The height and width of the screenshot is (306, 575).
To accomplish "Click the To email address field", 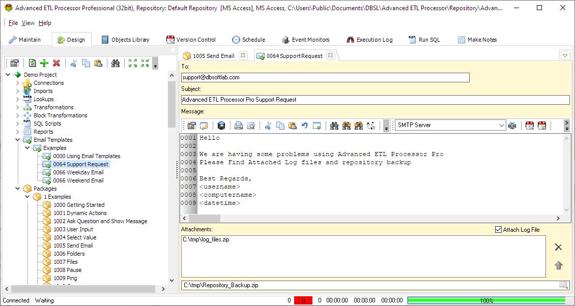I will tap(325, 77).
